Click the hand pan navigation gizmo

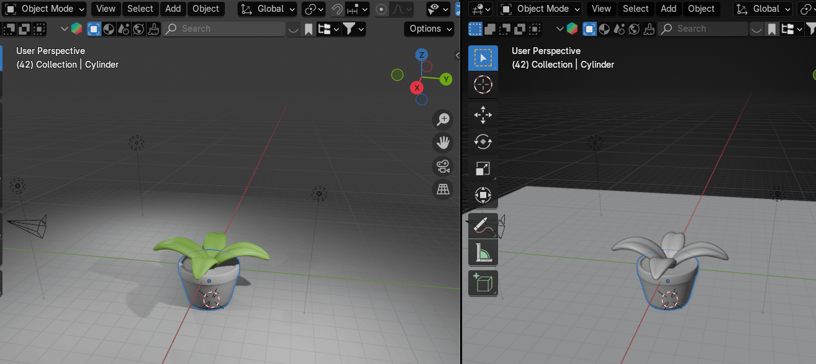coord(443,143)
